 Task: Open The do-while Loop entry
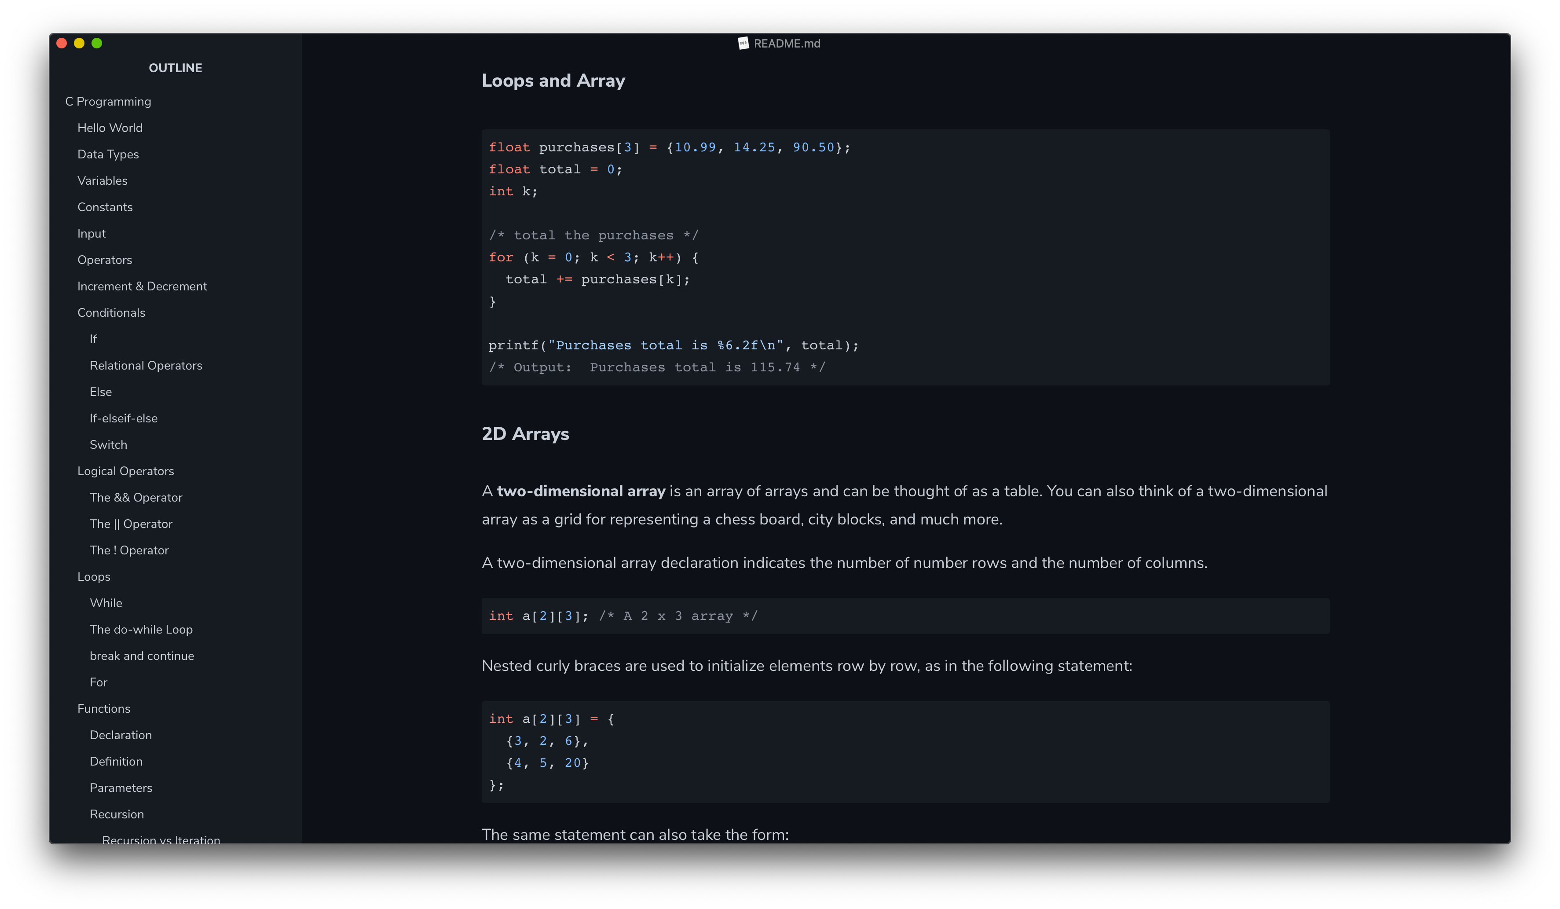141,630
